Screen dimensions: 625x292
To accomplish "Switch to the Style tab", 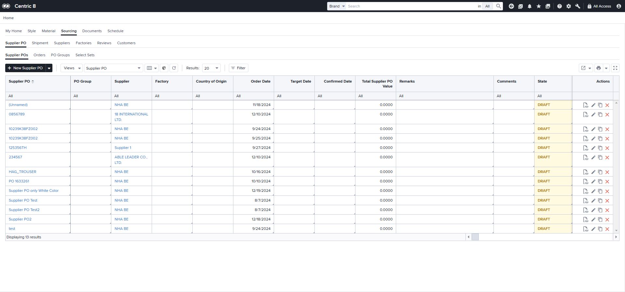I will tap(32, 31).
